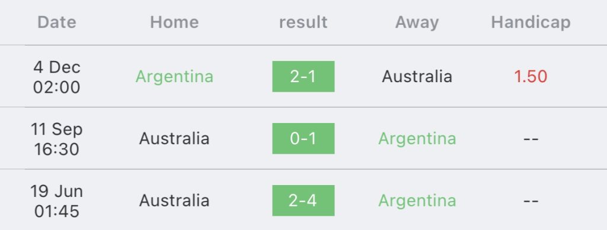Select away team Australia in 4 Dec match

click(x=417, y=76)
